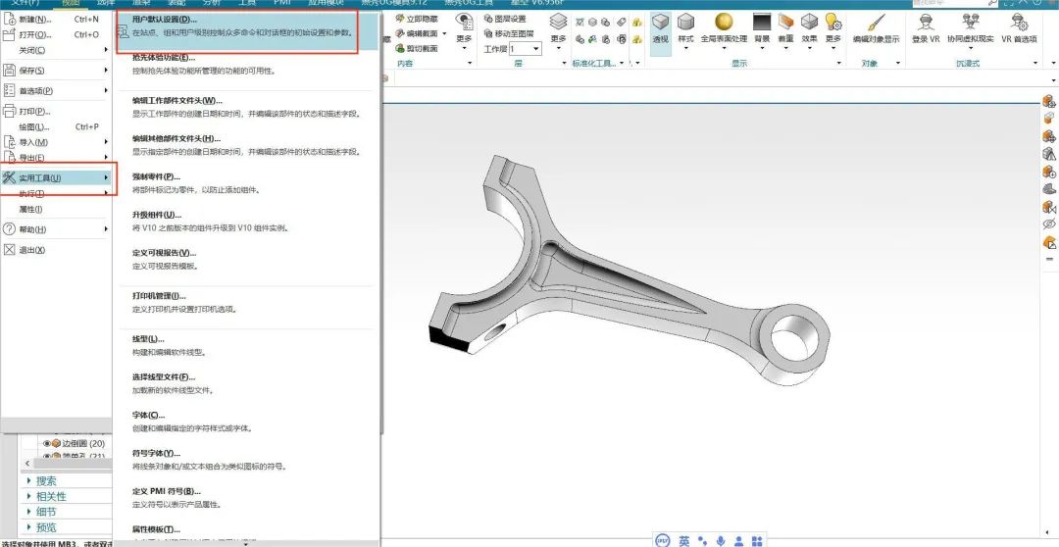
Task: Click the microphone tray icon
Action: (x=722, y=541)
